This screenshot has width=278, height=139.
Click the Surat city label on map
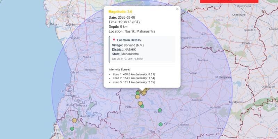click(65, 12)
